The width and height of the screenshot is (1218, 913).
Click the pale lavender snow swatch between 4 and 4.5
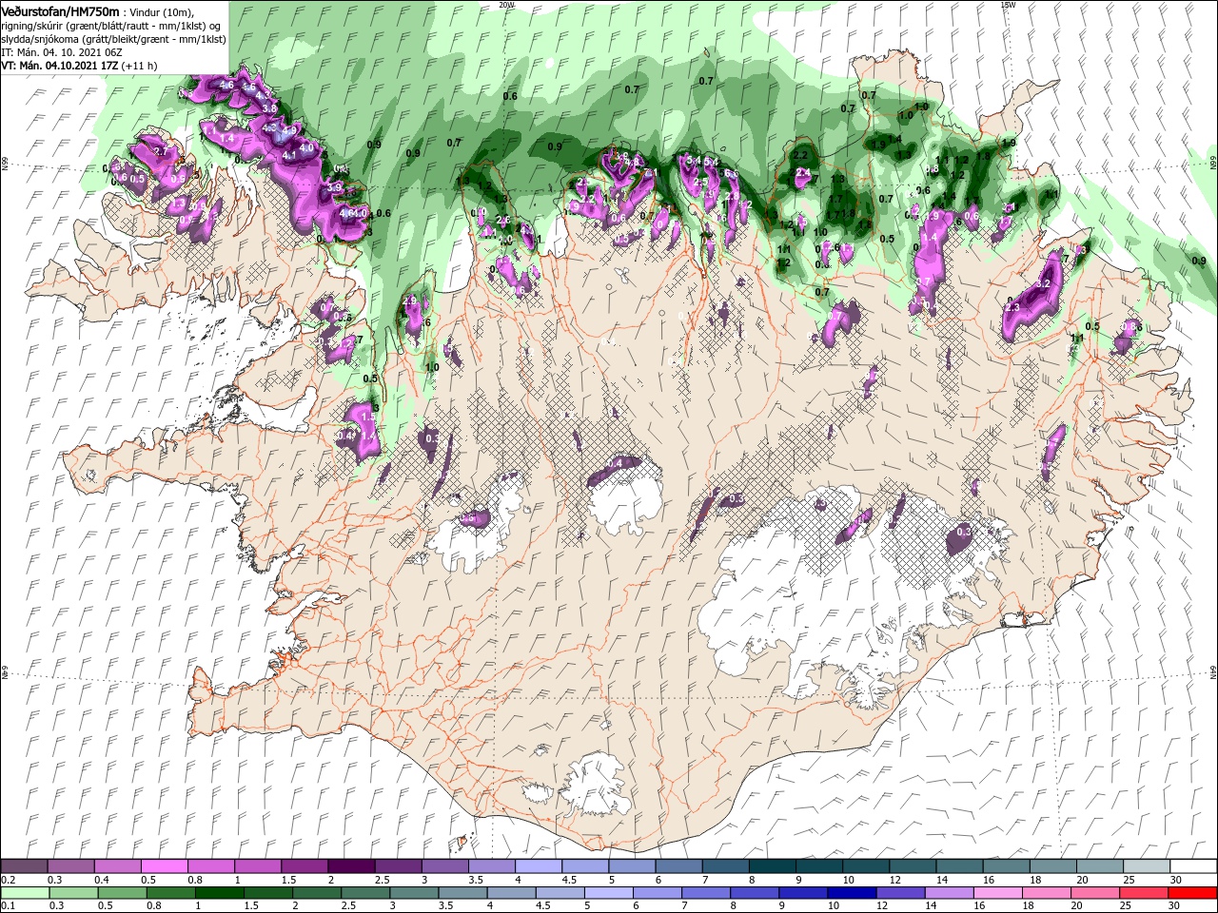coord(538,866)
